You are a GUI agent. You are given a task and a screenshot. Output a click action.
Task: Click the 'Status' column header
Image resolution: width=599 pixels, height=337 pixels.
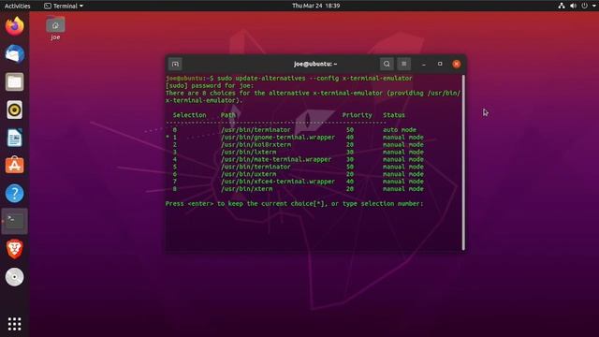(x=394, y=115)
